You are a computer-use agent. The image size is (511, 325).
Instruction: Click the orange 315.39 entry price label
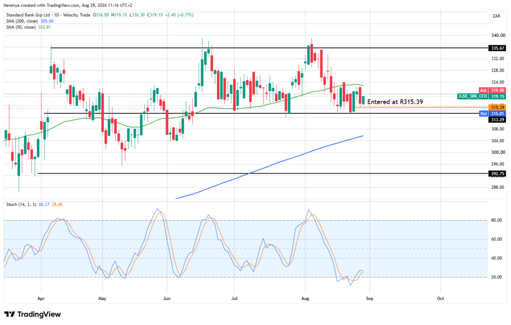tap(498, 107)
